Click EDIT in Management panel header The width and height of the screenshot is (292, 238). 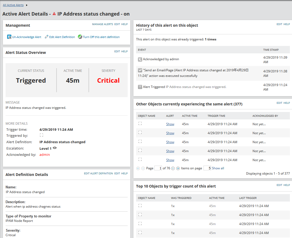click(x=117, y=24)
